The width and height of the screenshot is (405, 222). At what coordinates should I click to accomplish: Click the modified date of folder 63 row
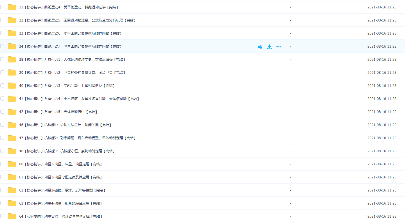tap(382, 203)
